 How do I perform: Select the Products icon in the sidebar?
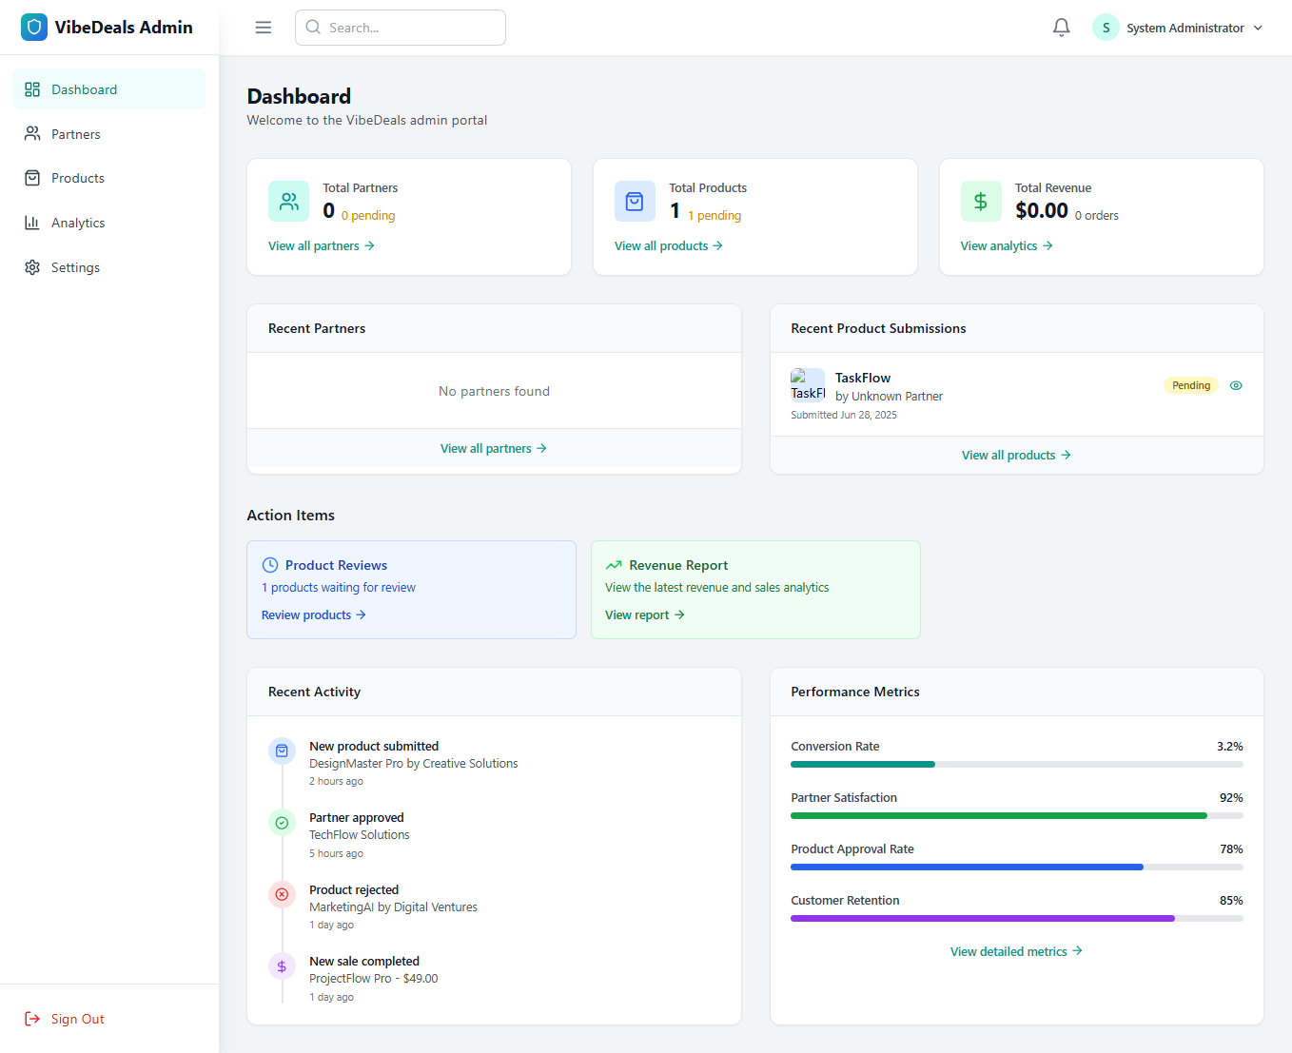(x=32, y=178)
